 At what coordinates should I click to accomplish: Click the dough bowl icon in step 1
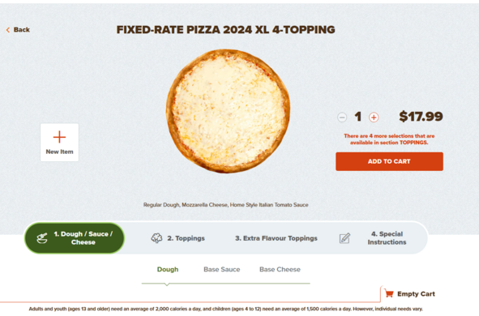point(42,238)
